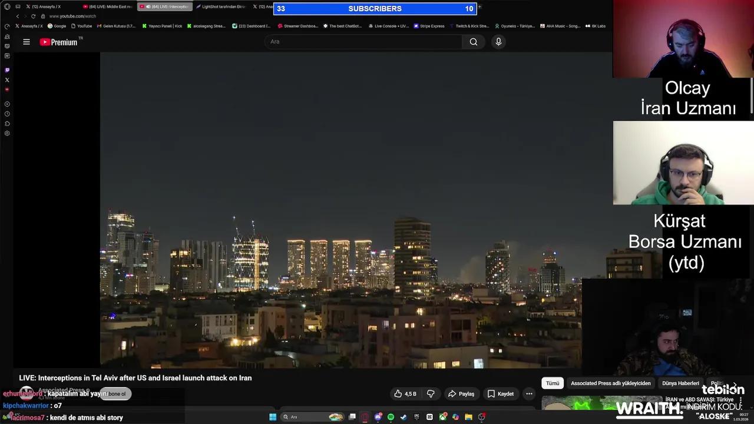
Task: Subscribe via the 'bone ol' button
Action: click(x=117, y=394)
